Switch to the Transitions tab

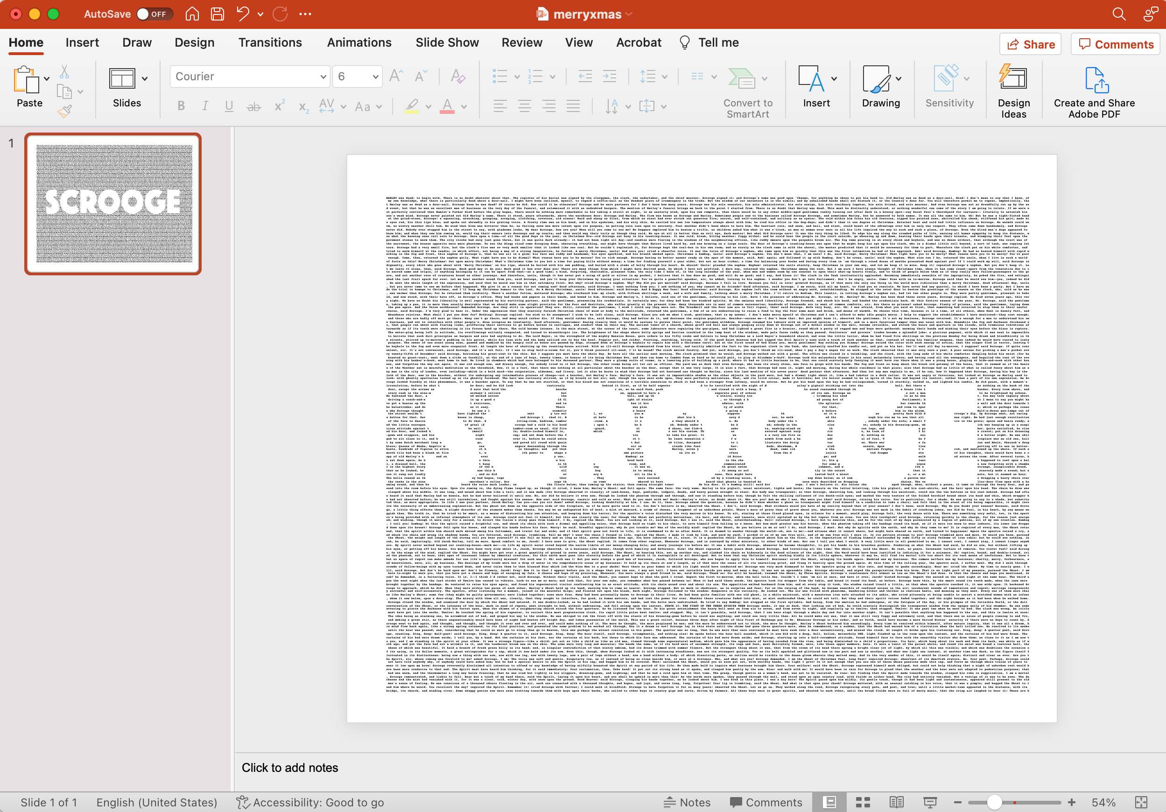point(270,42)
